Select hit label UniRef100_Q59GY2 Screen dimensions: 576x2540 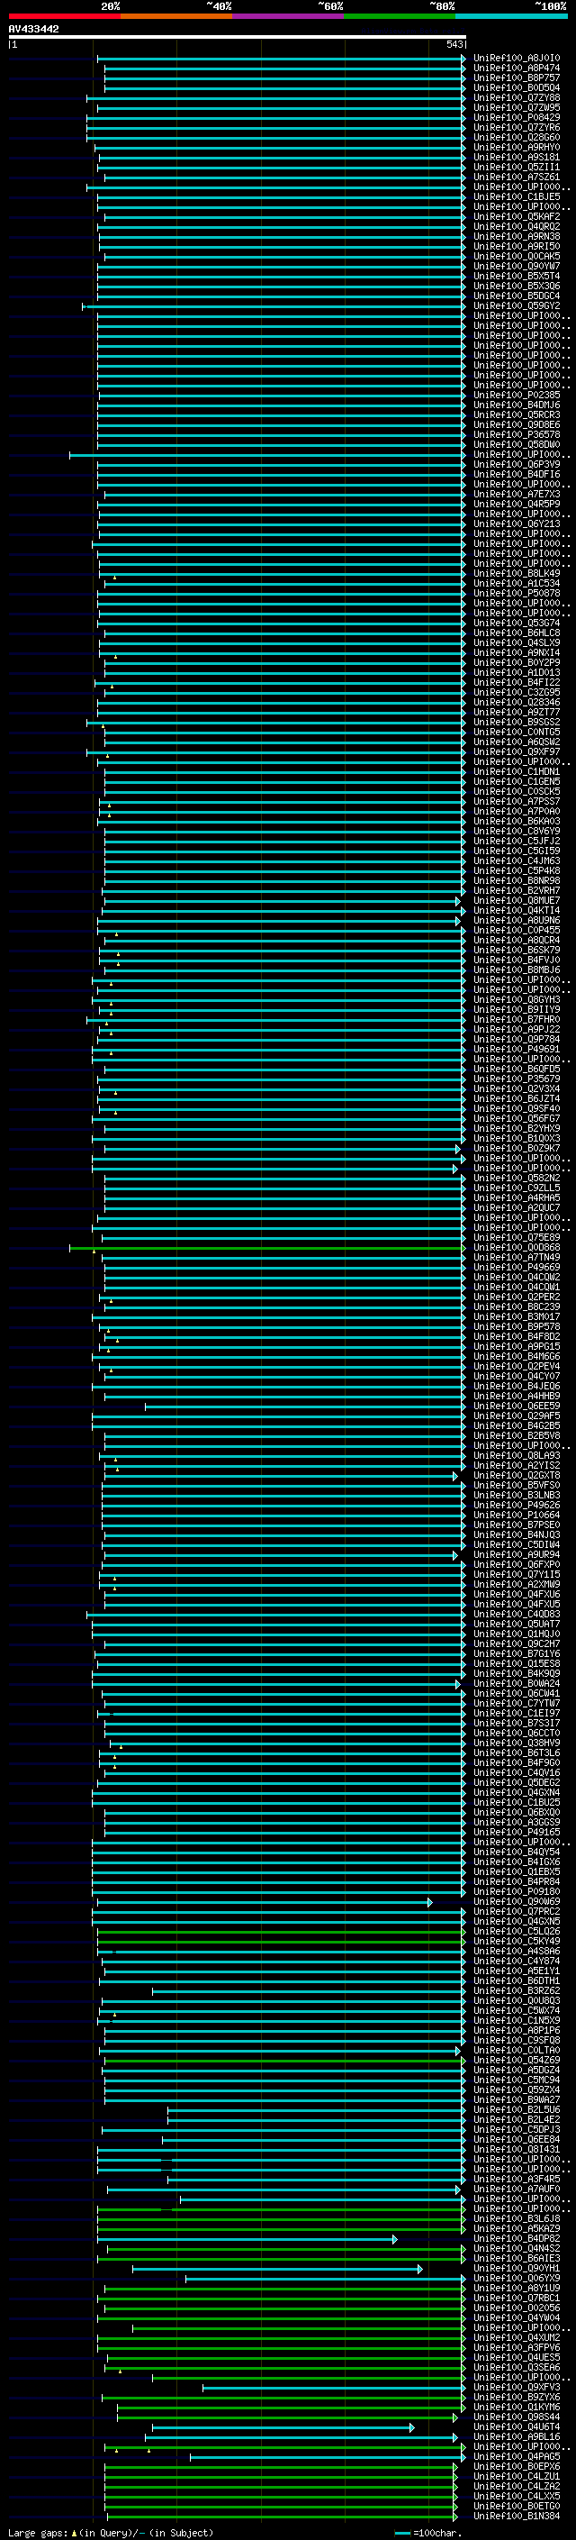(x=516, y=305)
